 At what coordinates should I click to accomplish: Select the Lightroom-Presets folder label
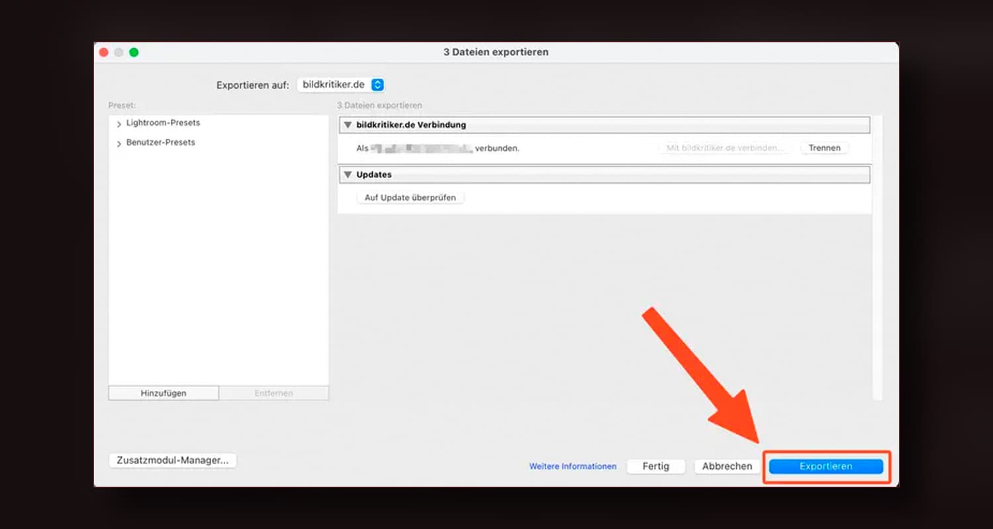pos(163,123)
